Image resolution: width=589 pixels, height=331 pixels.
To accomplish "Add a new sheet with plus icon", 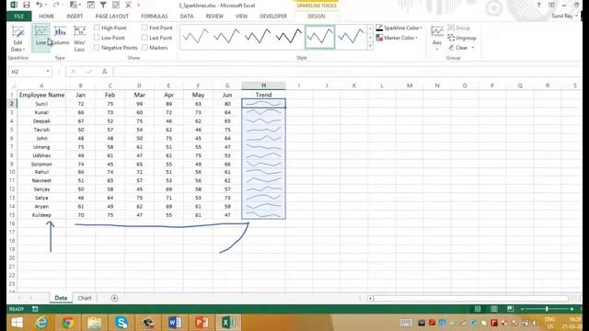I will coord(114,298).
